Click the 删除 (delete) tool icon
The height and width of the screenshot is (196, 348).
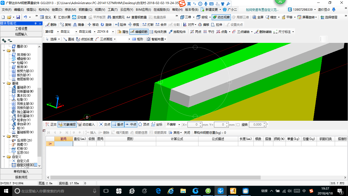tap(51, 25)
